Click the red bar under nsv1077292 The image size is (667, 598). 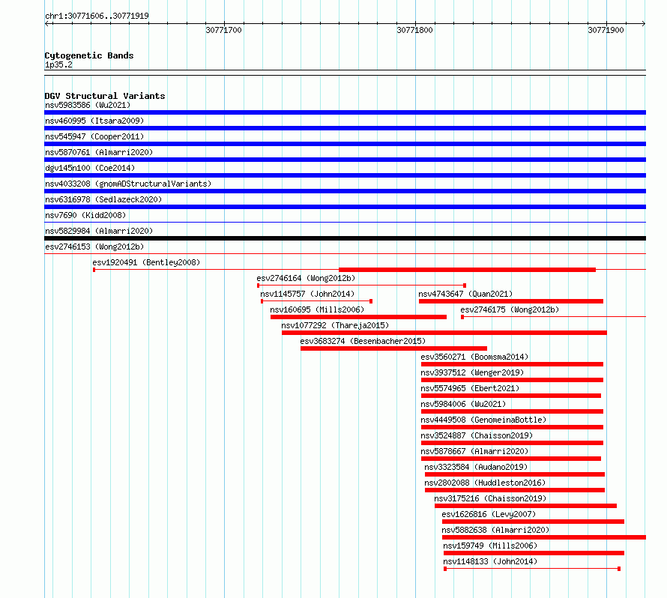click(x=444, y=333)
